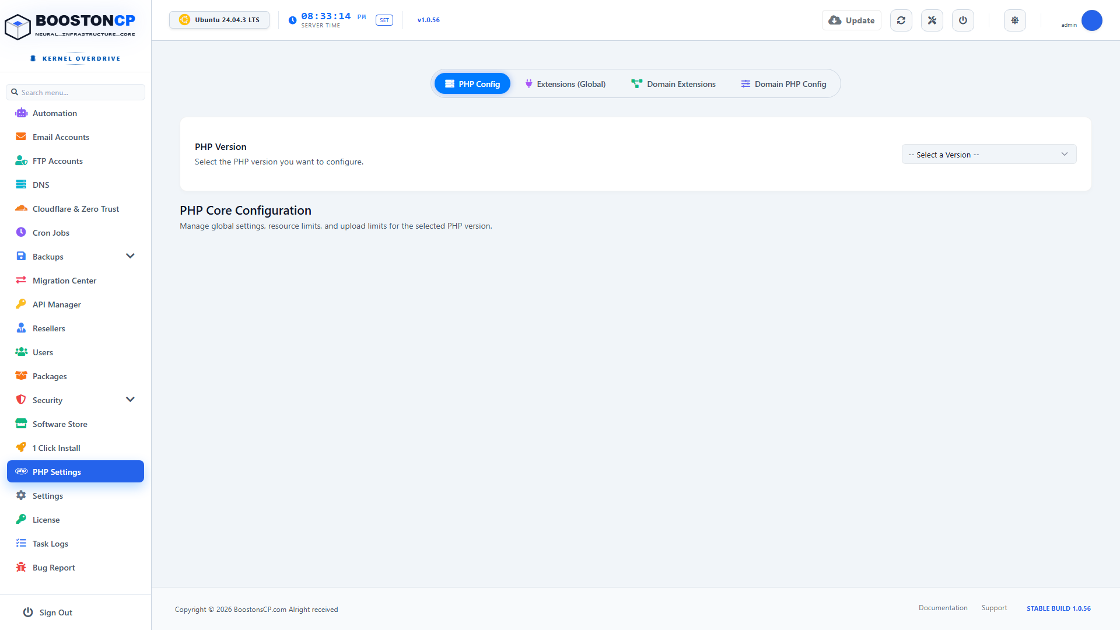1120x630 pixels.
Task: Open Cloudflare & Zero Trust cloud icon
Action: 21,208
